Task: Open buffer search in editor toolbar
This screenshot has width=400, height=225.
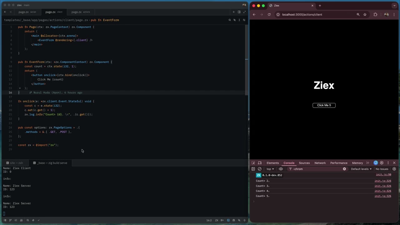Action: pos(230,20)
